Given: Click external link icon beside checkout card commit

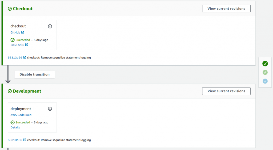Looking at the screenshot, I should (26, 45).
